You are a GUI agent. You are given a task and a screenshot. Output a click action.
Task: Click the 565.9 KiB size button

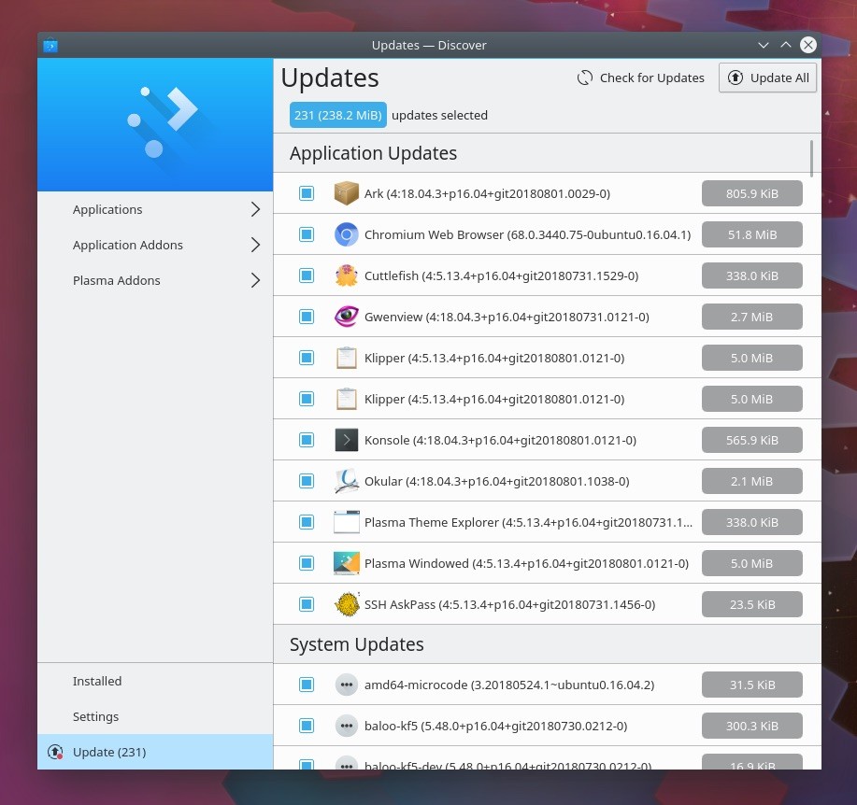tap(751, 440)
